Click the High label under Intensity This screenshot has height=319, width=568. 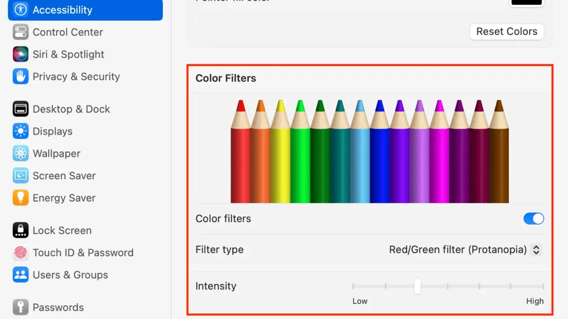[x=535, y=301]
